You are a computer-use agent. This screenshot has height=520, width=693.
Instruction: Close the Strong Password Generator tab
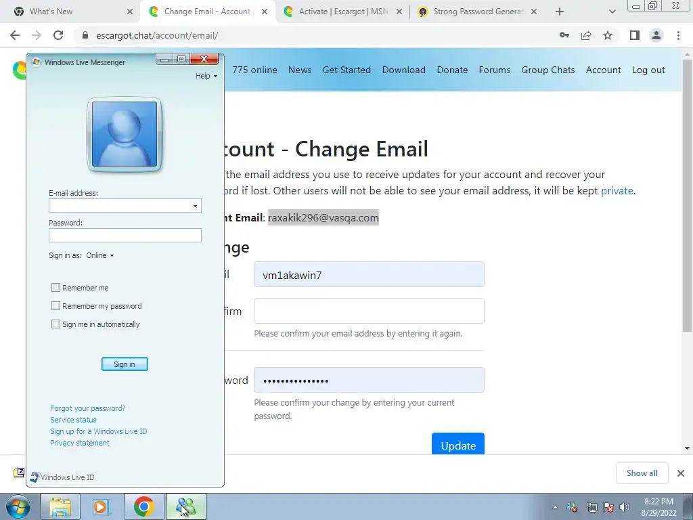click(534, 12)
